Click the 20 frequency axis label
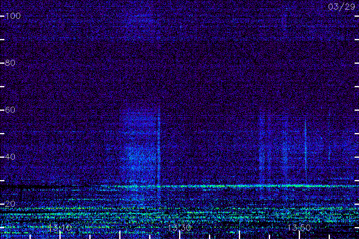The height and width of the screenshot is (239, 359). (x=10, y=204)
